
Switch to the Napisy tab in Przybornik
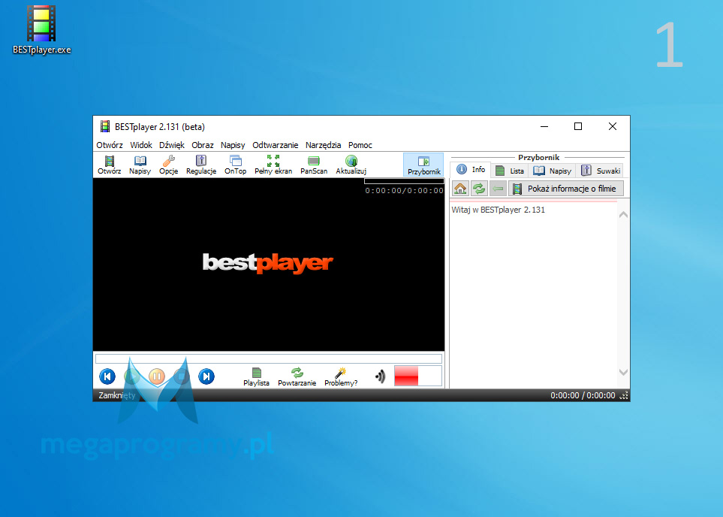pyautogui.click(x=553, y=171)
